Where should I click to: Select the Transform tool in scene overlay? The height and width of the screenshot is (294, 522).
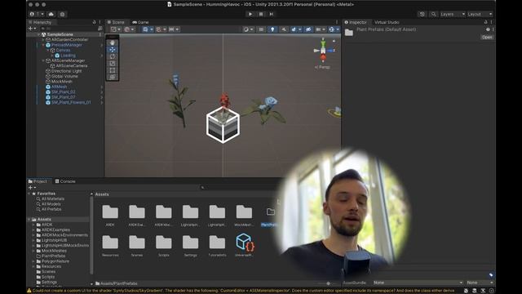pyautogui.click(x=113, y=77)
